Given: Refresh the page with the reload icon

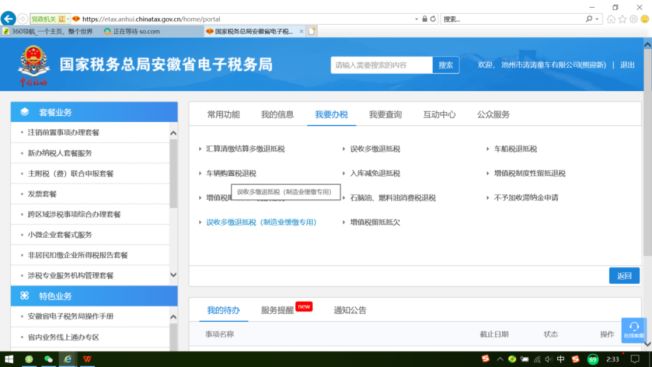Looking at the screenshot, I should [433, 19].
